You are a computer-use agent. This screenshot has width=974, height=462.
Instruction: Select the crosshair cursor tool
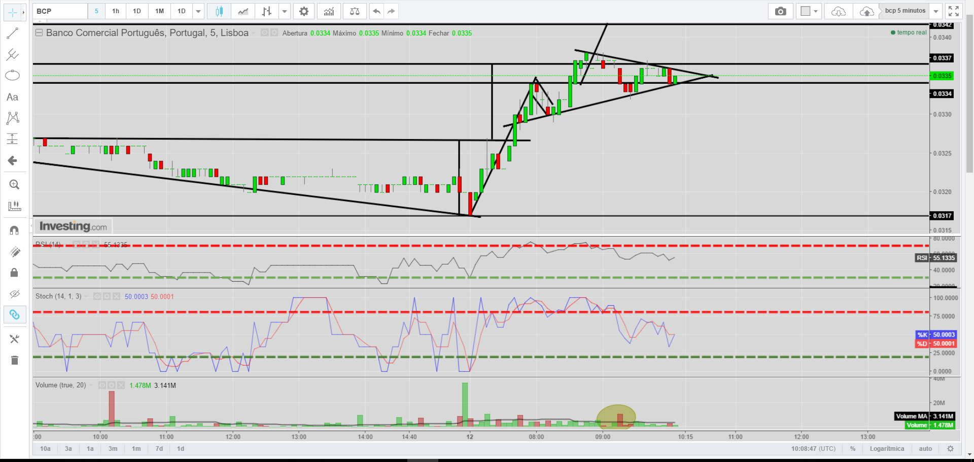click(12, 12)
